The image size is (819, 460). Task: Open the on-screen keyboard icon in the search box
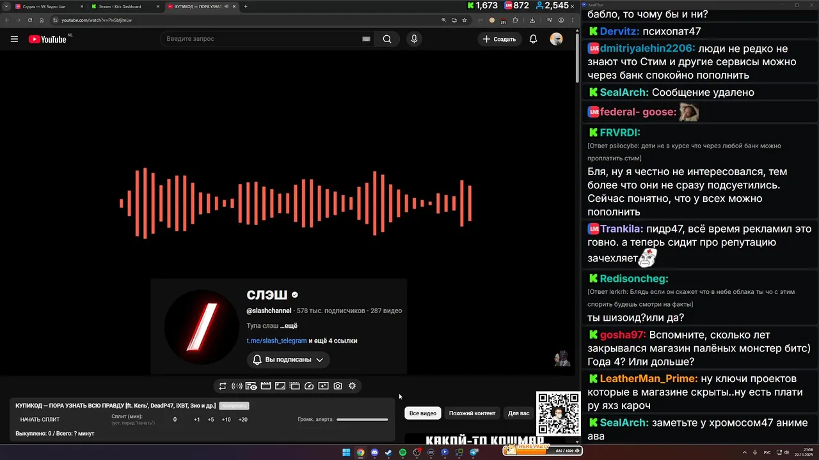pyautogui.click(x=366, y=39)
